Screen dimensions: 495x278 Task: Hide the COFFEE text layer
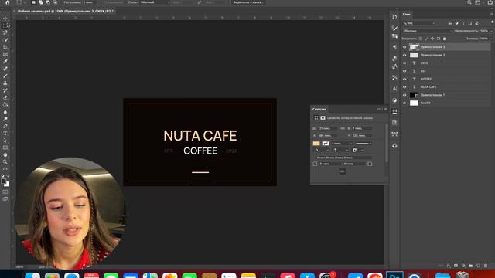(405, 79)
